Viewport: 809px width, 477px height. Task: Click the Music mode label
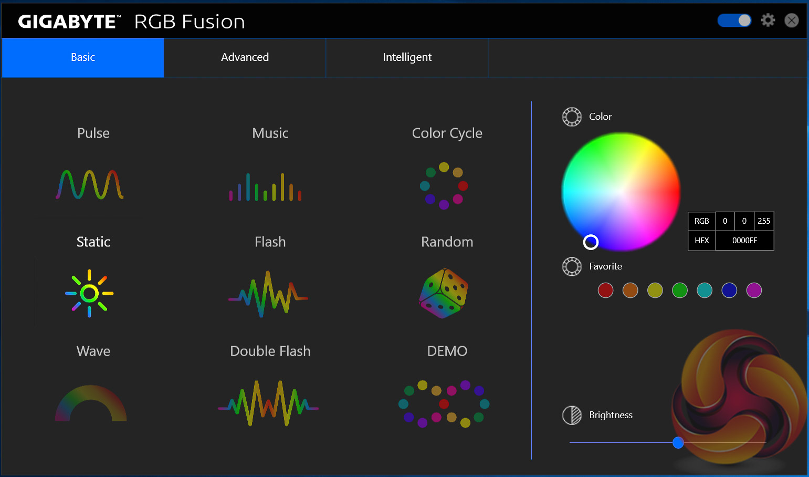[270, 133]
